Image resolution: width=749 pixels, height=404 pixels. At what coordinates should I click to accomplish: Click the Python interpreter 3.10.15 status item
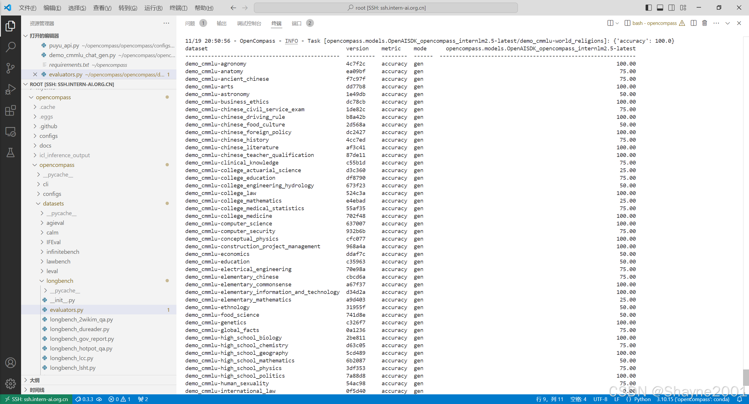click(x=693, y=399)
